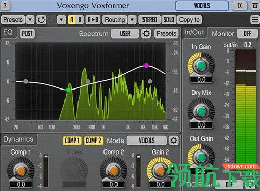The image size is (260, 191).
Task: Open the STEREO channel selector
Action: (x=150, y=20)
